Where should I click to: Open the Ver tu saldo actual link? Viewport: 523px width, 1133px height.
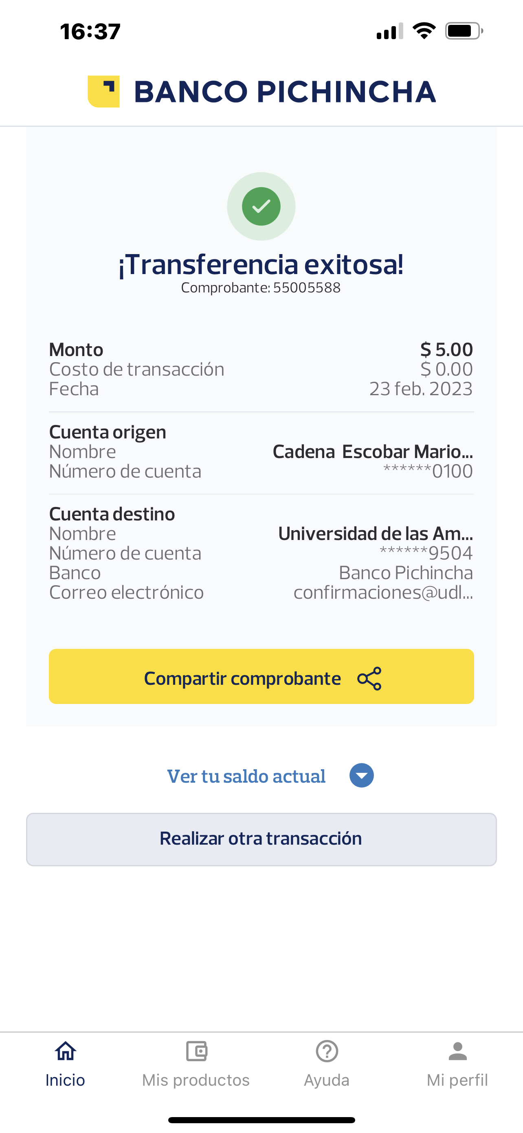coord(246,776)
